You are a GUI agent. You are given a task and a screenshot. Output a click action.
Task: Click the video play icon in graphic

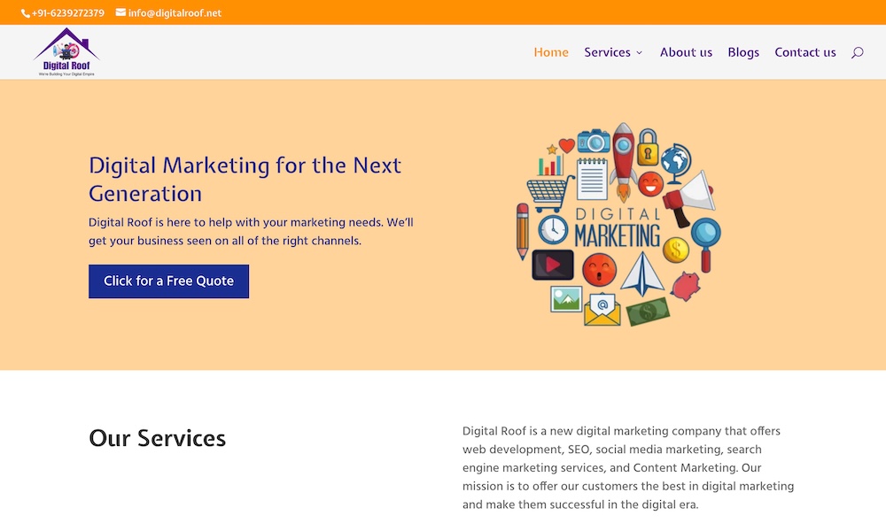click(x=553, y=265)
